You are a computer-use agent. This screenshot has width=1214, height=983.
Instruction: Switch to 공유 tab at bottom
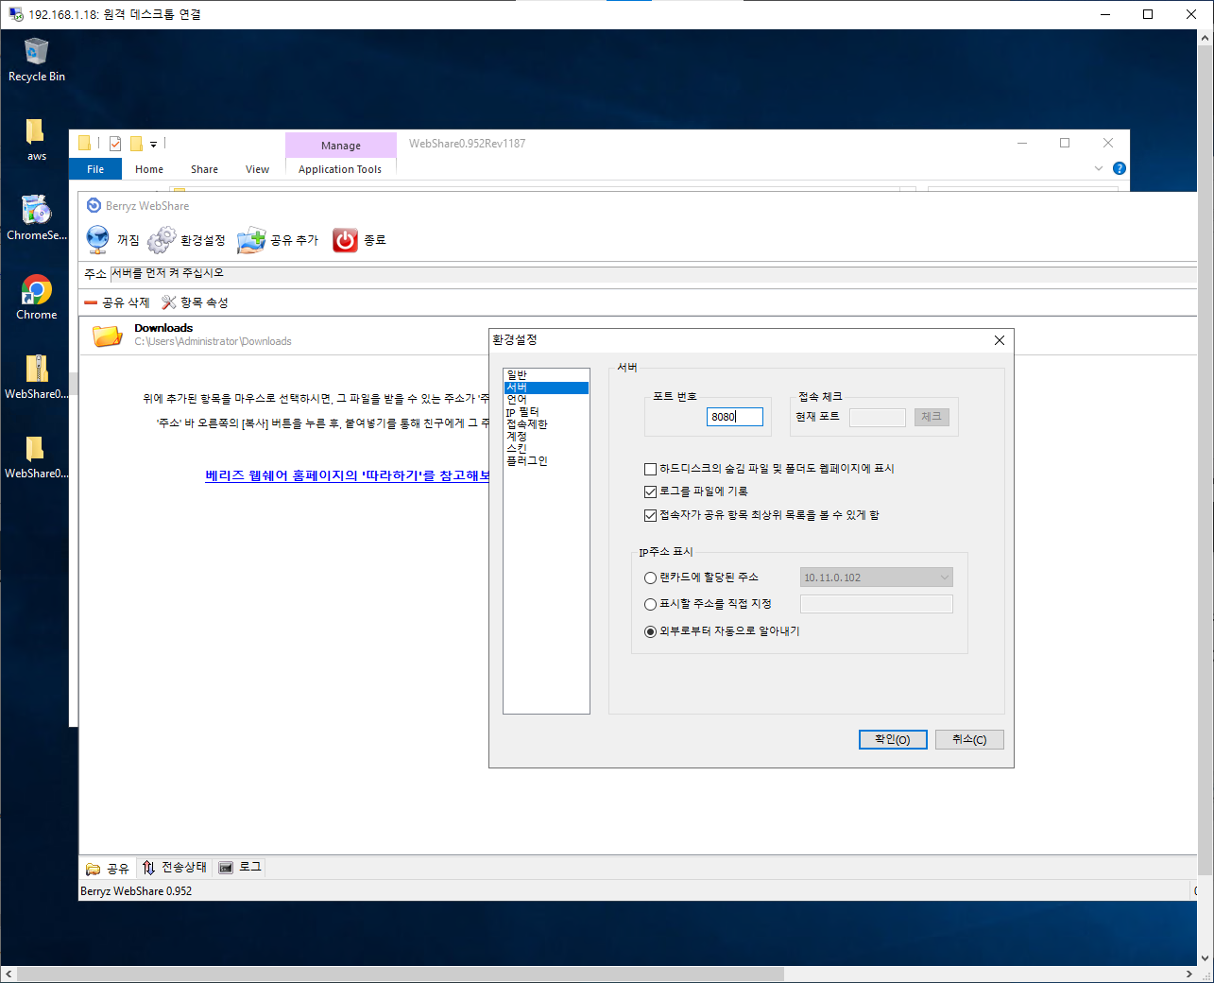pyautogui.click(x=107, y=868)
